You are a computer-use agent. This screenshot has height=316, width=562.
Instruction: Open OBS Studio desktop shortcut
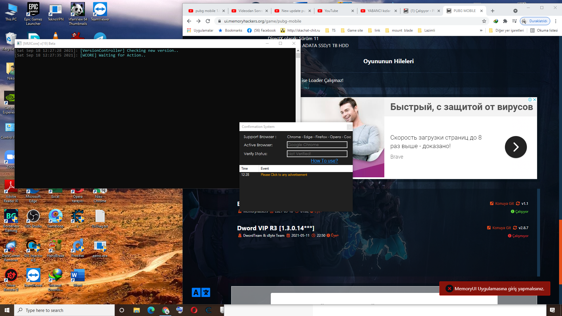[x=33, y=219]
